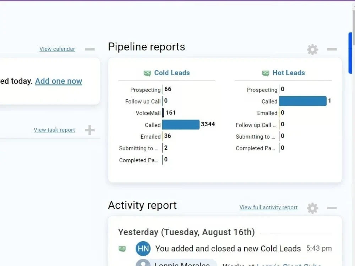Open Pipeline reports settings gear
355x266 pixels.
pyautogui.click(x=312, y=49)
